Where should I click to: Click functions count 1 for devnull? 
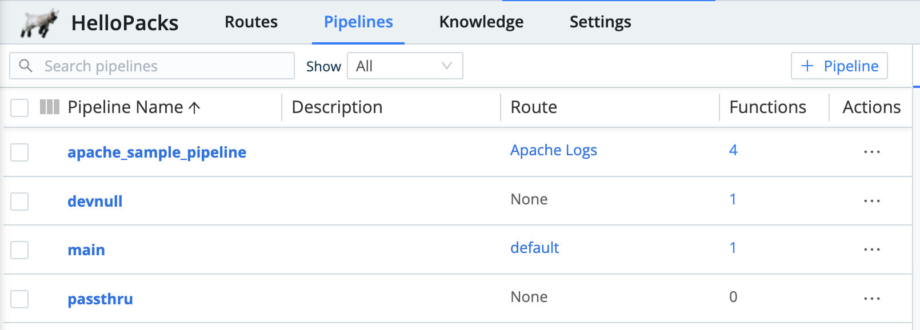733,199
